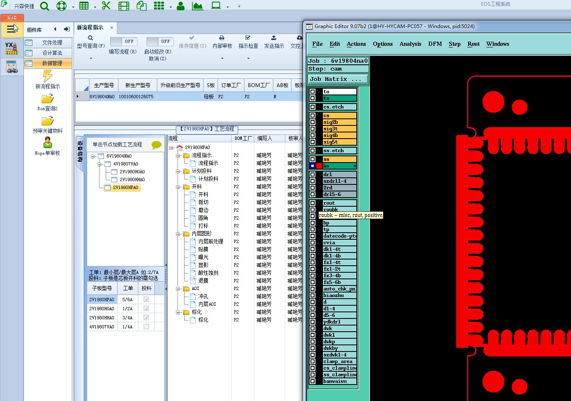Open the dropdown arrow under 内部审核
Image resolution: width=571 pixels, height=401 pixels.
click(222, 58)
